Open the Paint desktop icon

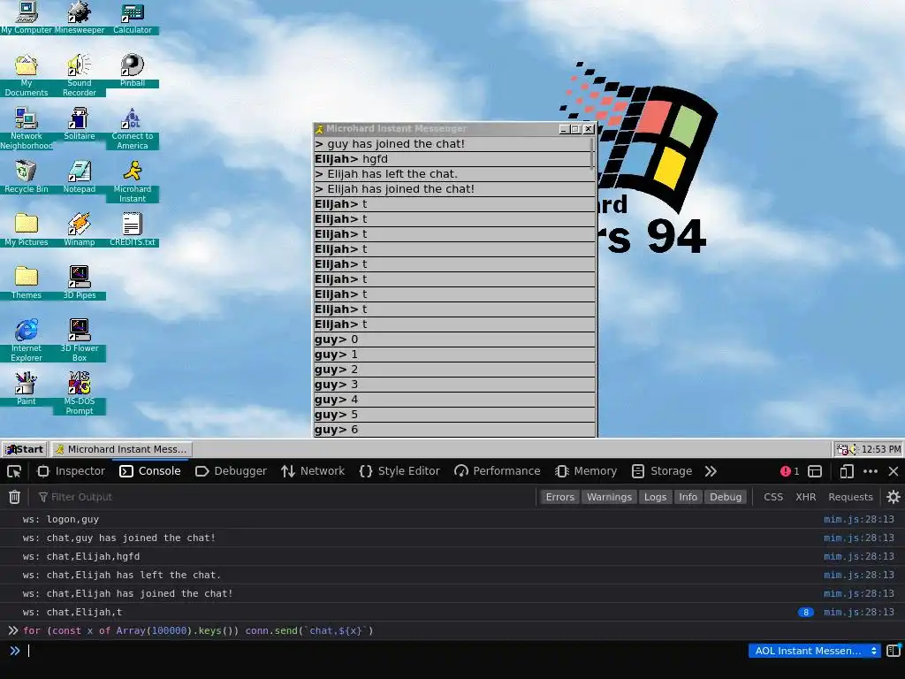(x=26, y=389)
